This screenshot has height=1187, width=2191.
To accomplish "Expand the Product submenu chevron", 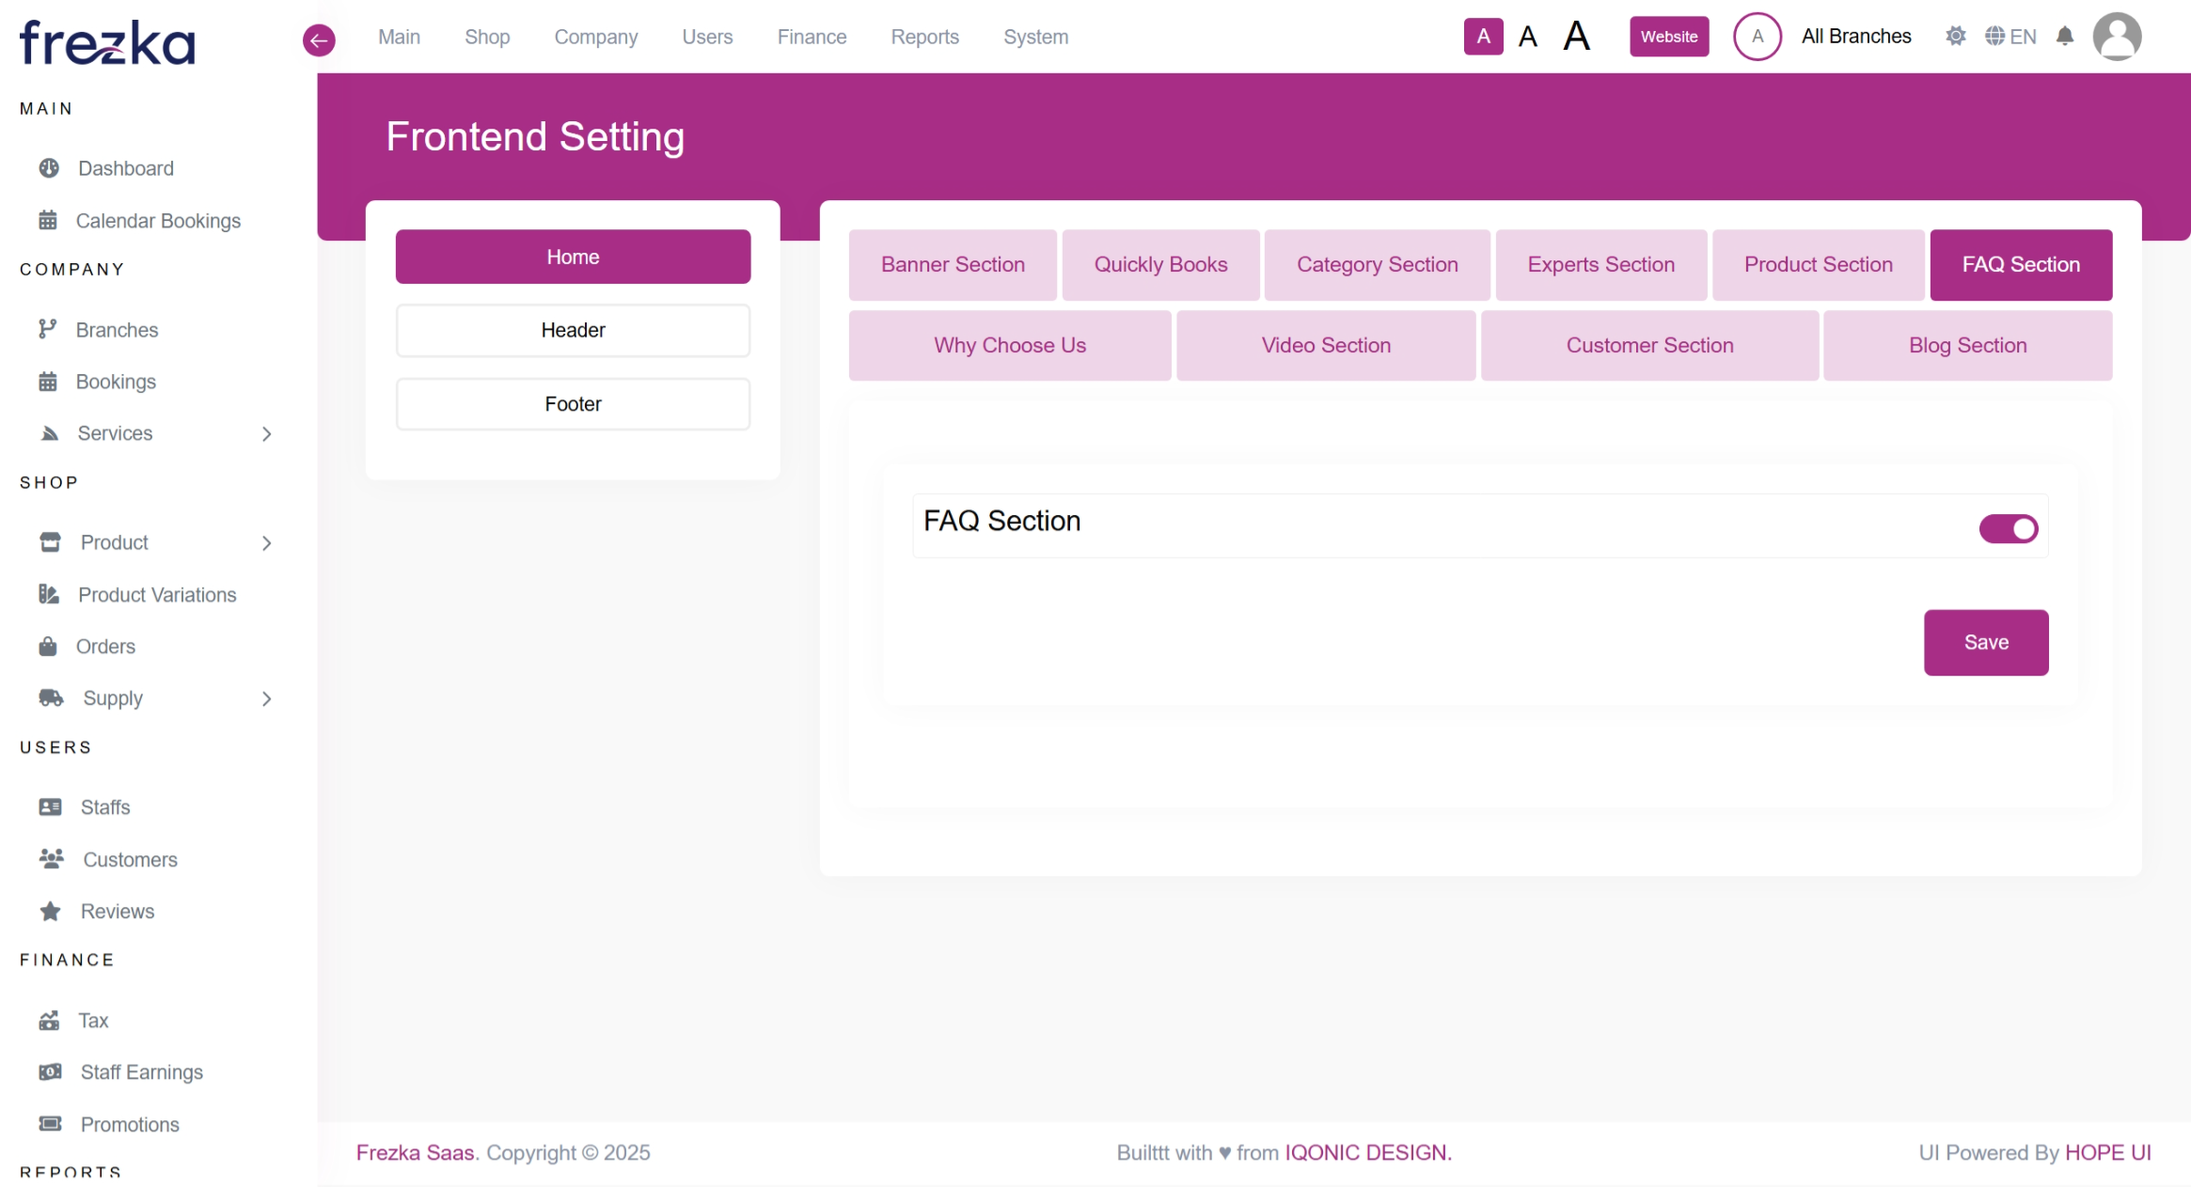I will (x=267, y=543).
